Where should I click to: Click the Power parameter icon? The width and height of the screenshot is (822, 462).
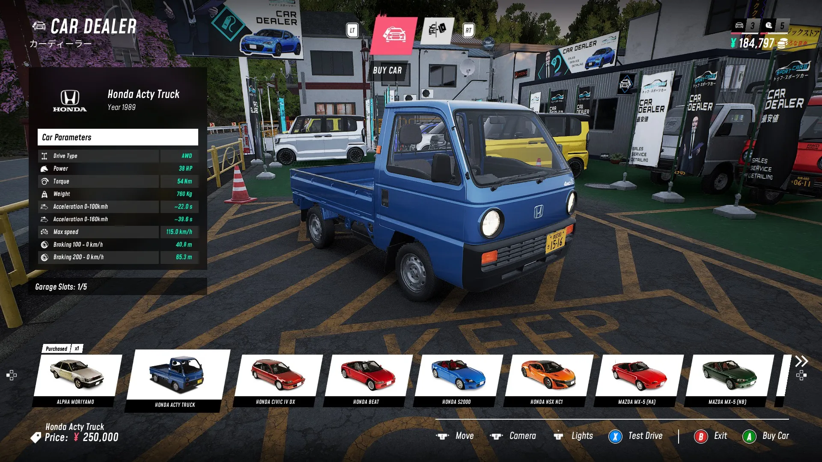44,169
